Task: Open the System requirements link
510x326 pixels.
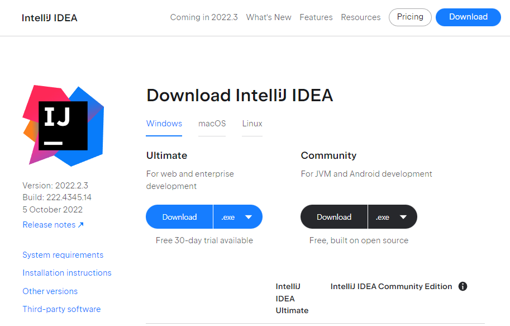Action: point(63,255)
